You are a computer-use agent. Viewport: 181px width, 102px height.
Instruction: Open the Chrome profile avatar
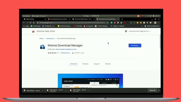point(155,23)
